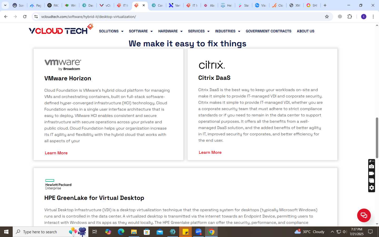This screenshot has height=237, width=379.
Task: Click the scrollbar down arrow
Action: [x=377, y=224]
